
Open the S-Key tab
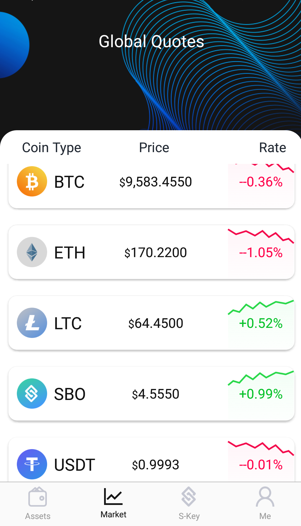point(189,504)
